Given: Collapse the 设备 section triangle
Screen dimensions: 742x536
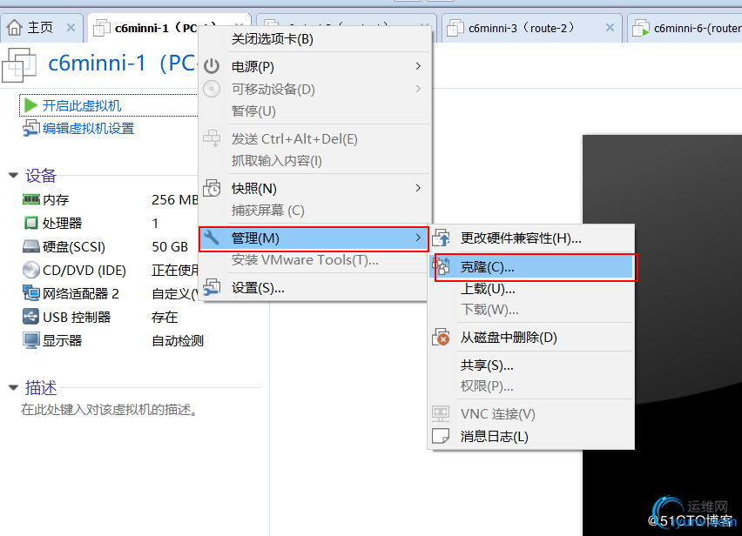Looking at the screenshot, I should coord(13,176).
